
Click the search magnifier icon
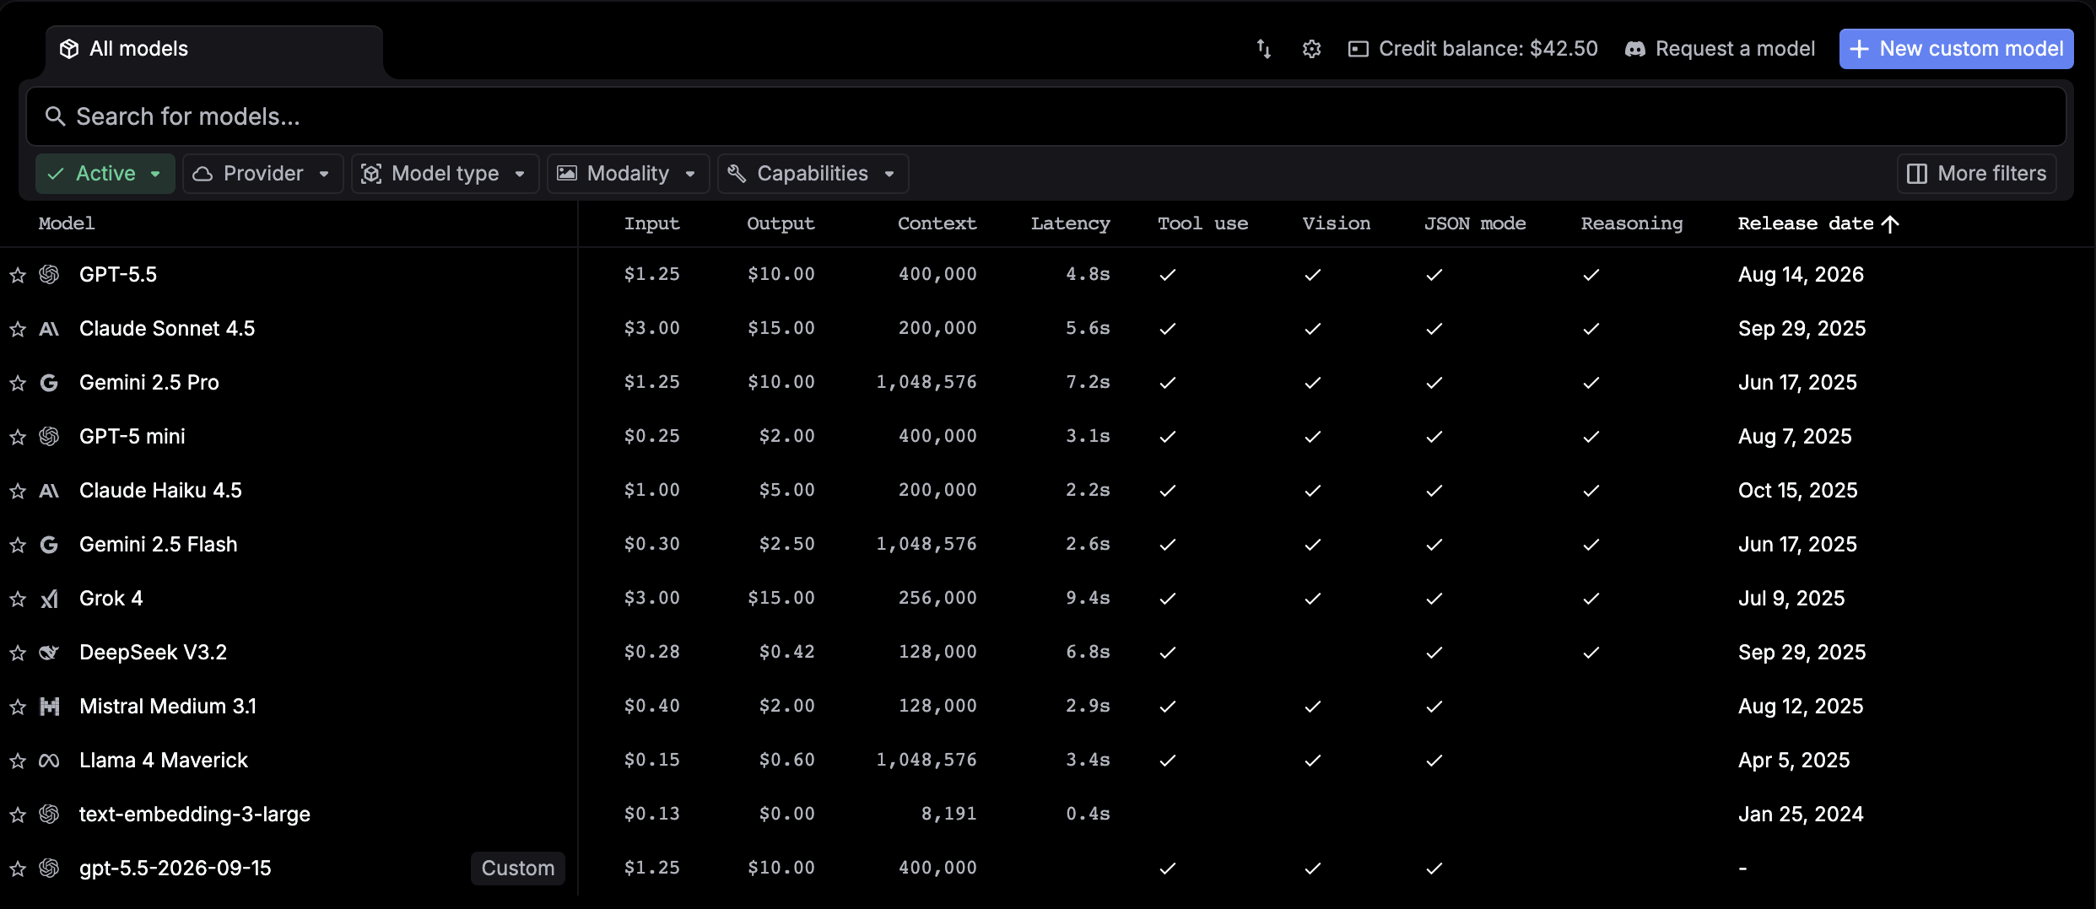pos(55,116)
